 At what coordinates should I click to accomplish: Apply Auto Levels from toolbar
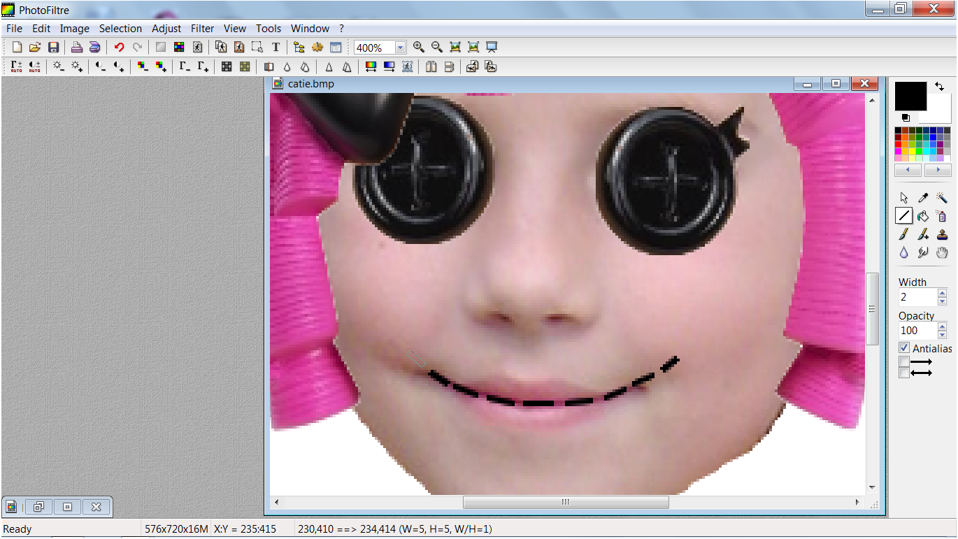tap(16, 66)
